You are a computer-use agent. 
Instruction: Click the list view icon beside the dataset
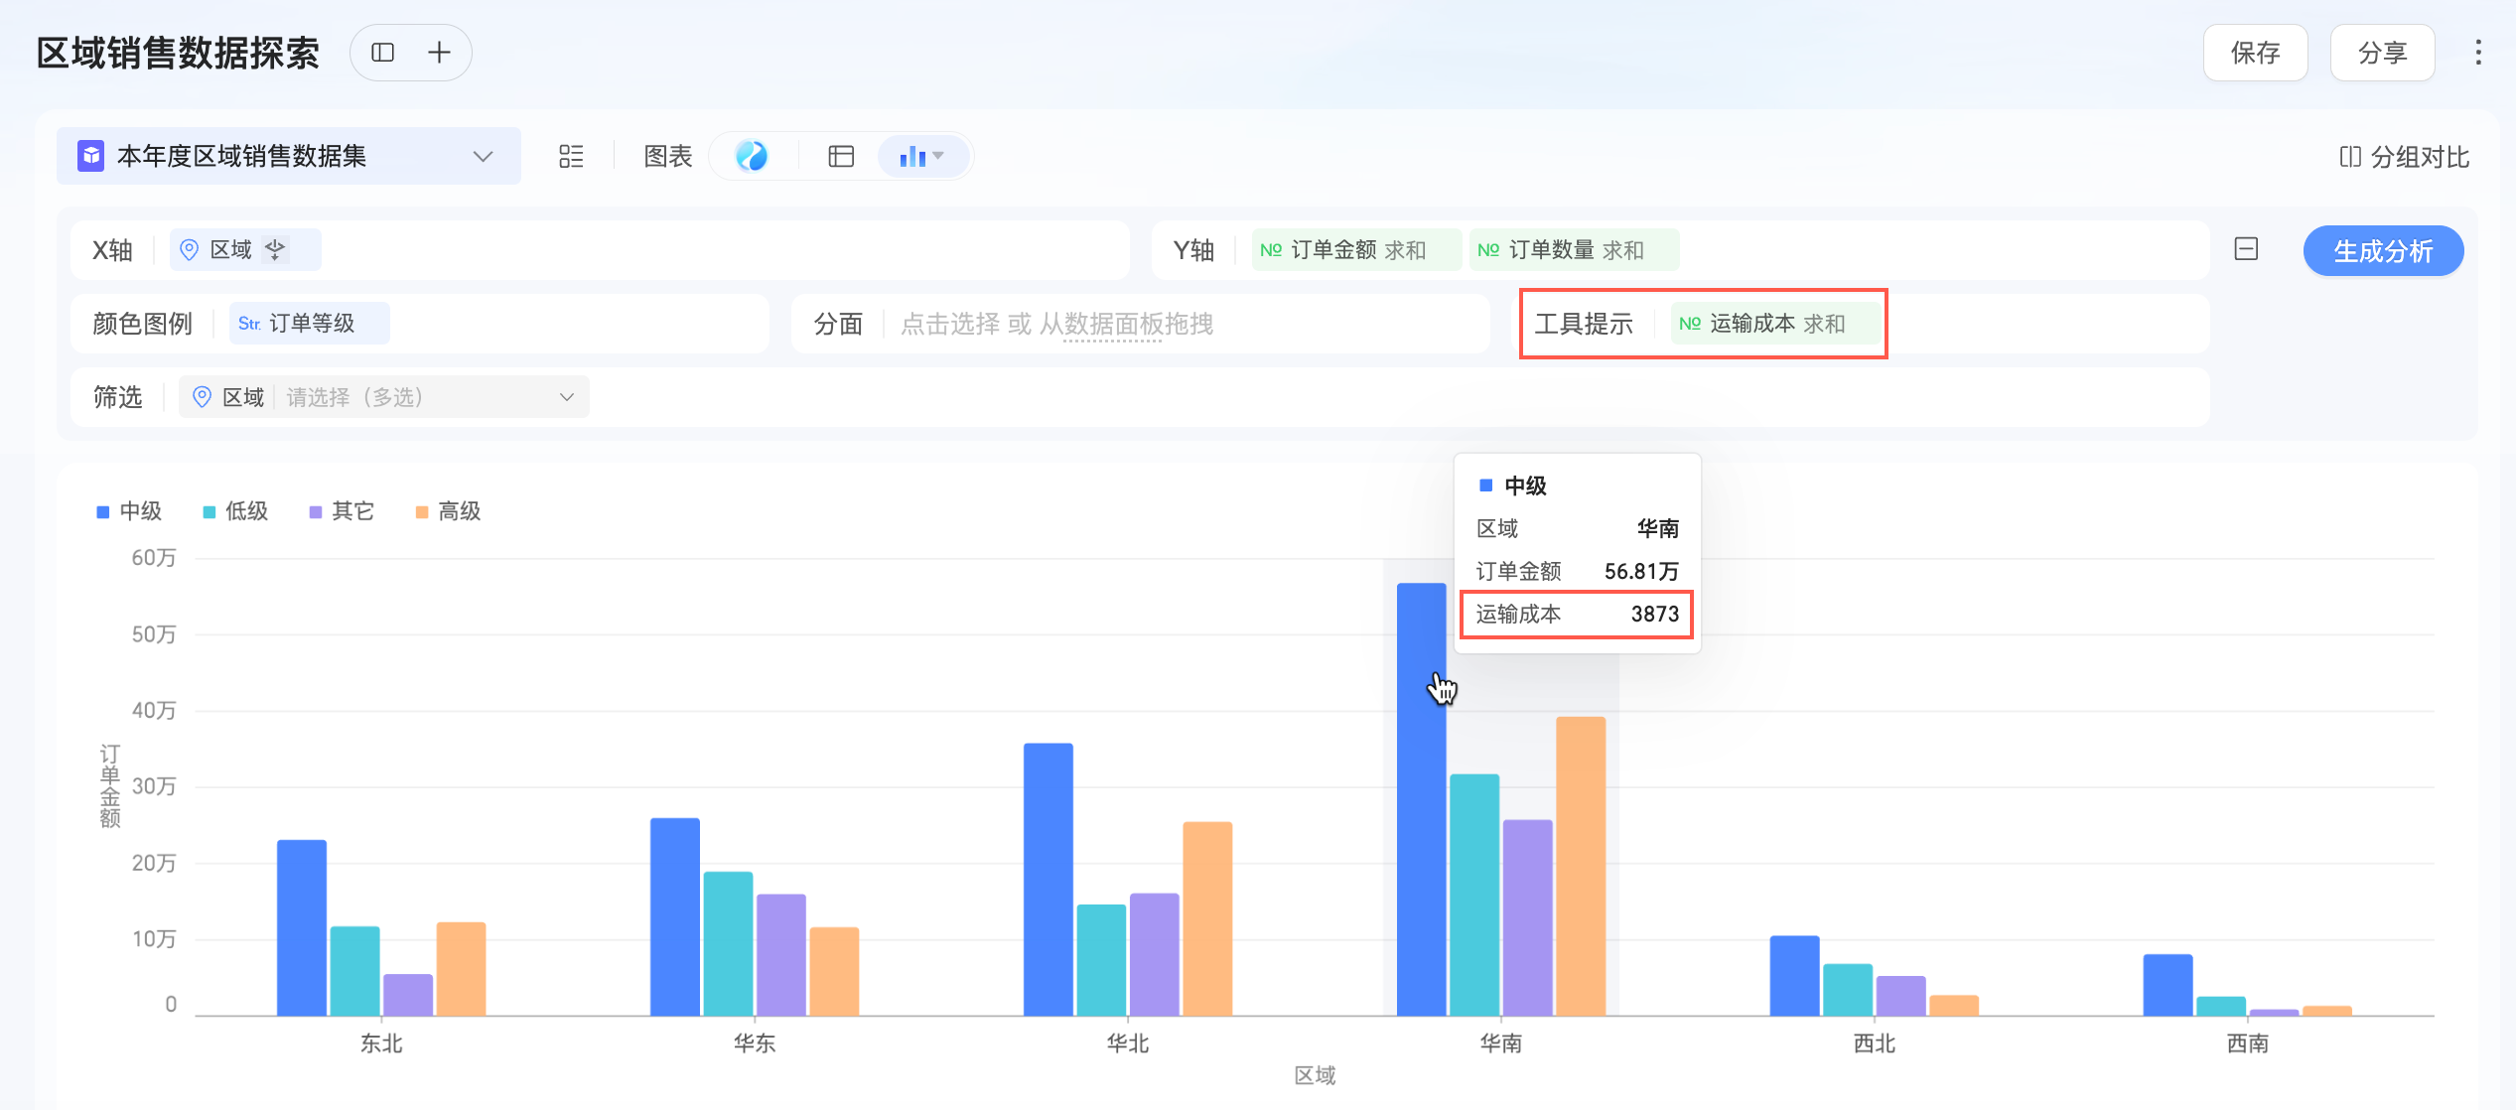(571, 157)
